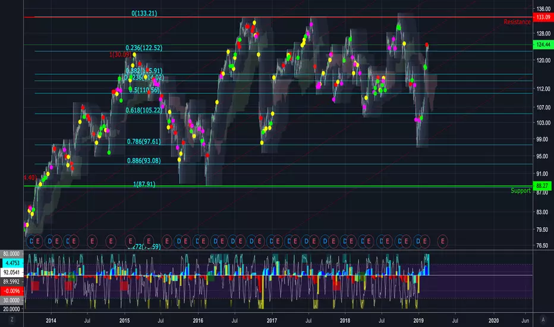The height and width of the screenshot is (327, 554).
Task: Click 103.00 on the price axis
Action: coord(543,122)
